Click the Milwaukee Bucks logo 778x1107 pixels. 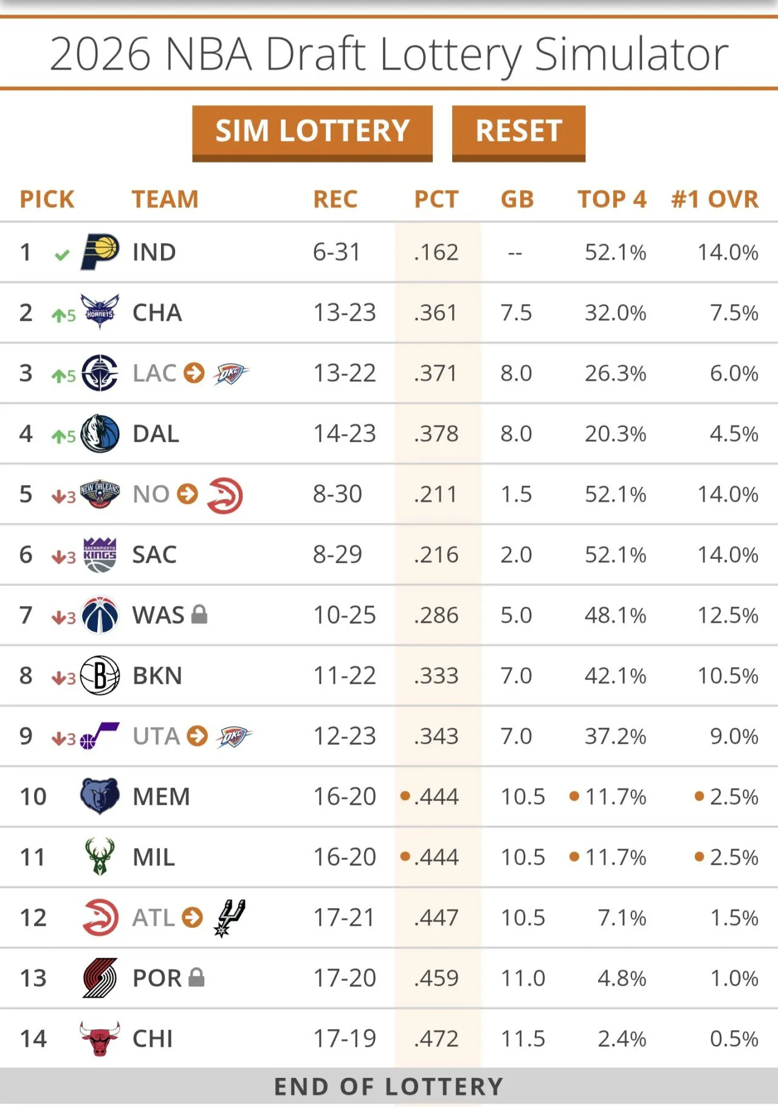100,857
